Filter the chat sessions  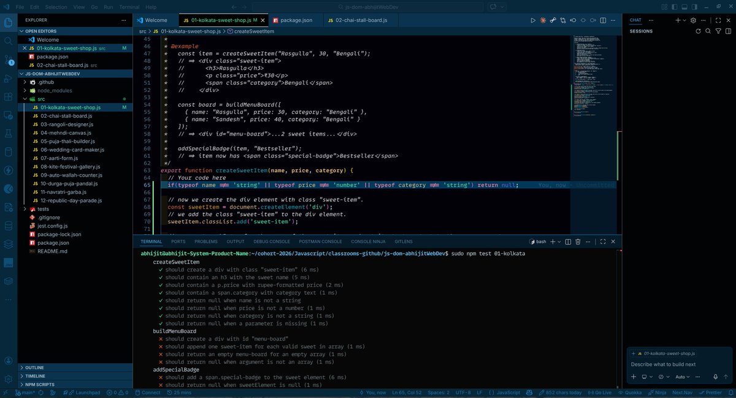pyautogui.click(x=718, y=31)
